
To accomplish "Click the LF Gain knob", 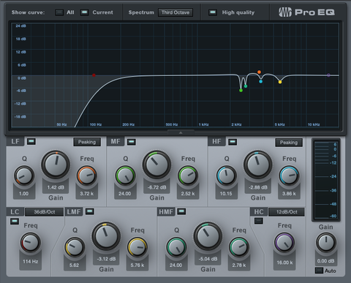I will [56, 165].
